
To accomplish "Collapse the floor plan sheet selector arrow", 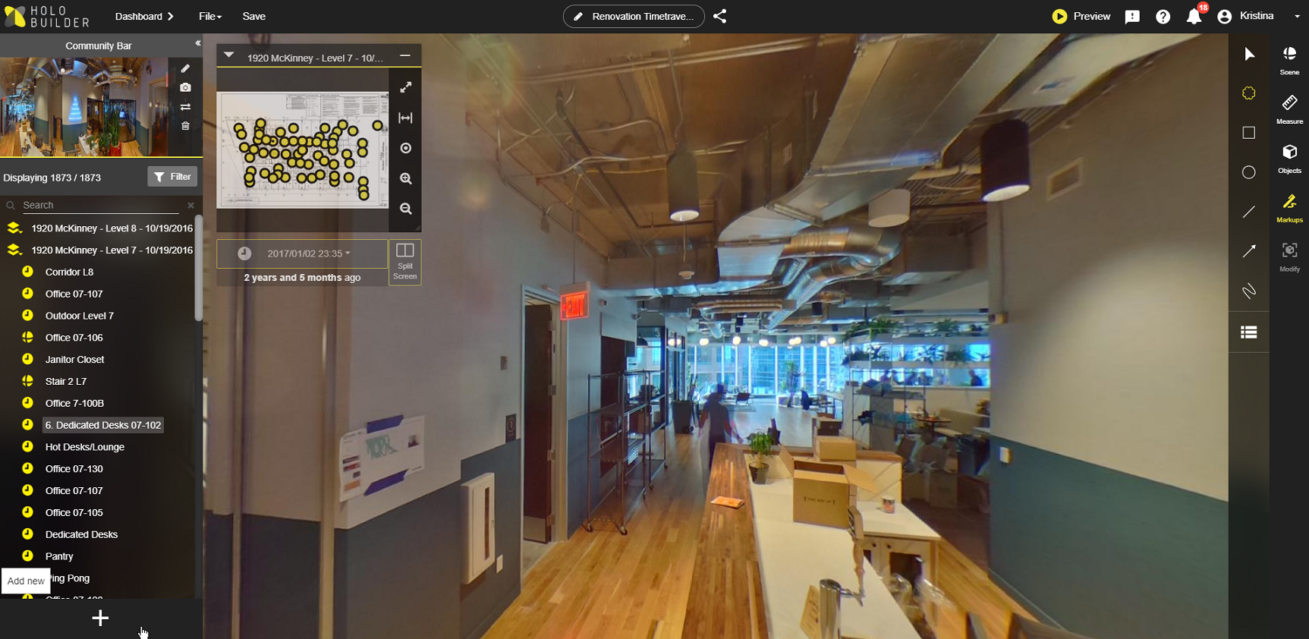I will [x=228, y=55].
